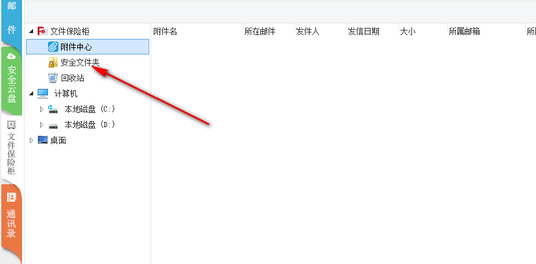Image resolution: width=536 pixels, height=264 pixels.
Task: Expand the 本地磁盘 (D:) node arrow
Action: point(42,125)
